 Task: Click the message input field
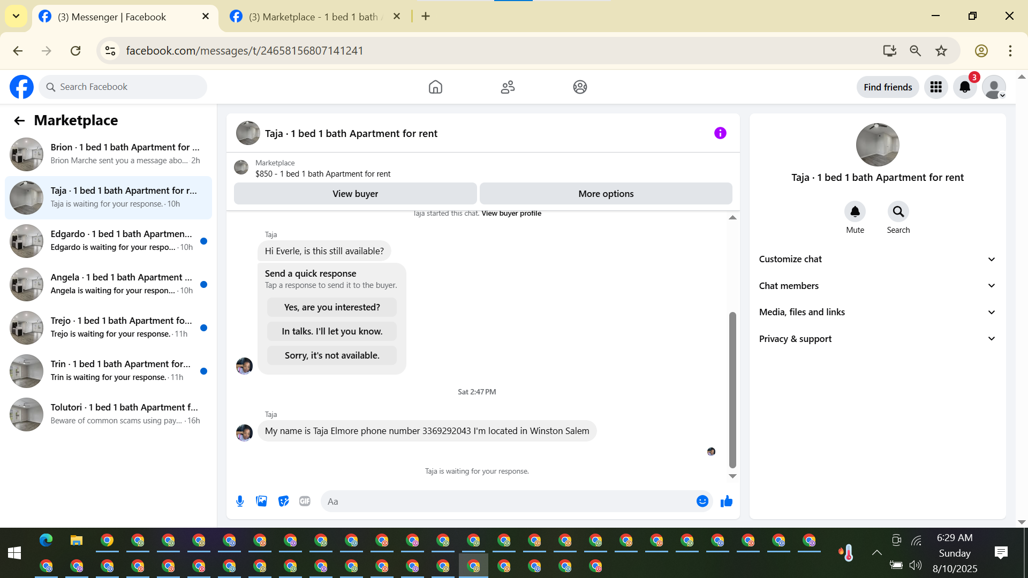tap(509, 501)
